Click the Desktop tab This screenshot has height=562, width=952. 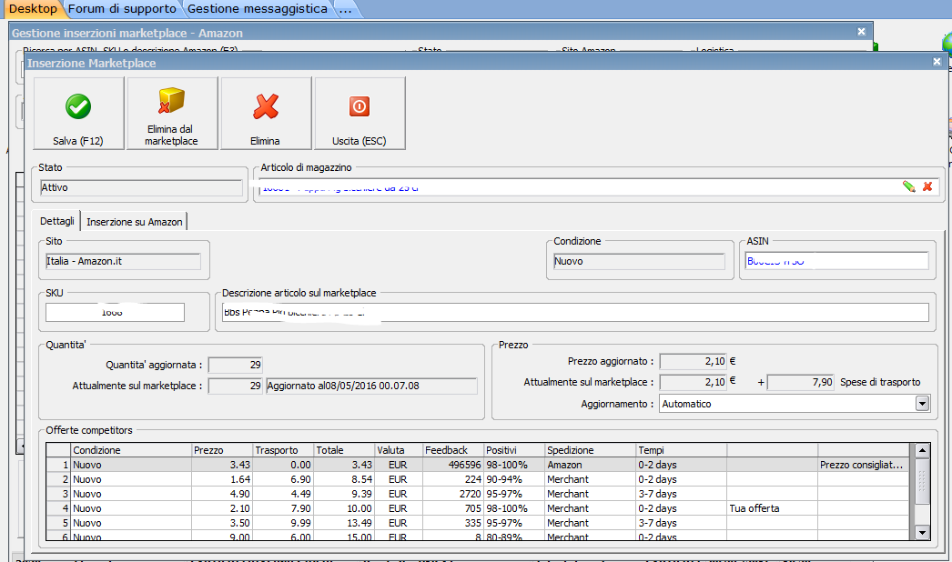pos(32,9)
